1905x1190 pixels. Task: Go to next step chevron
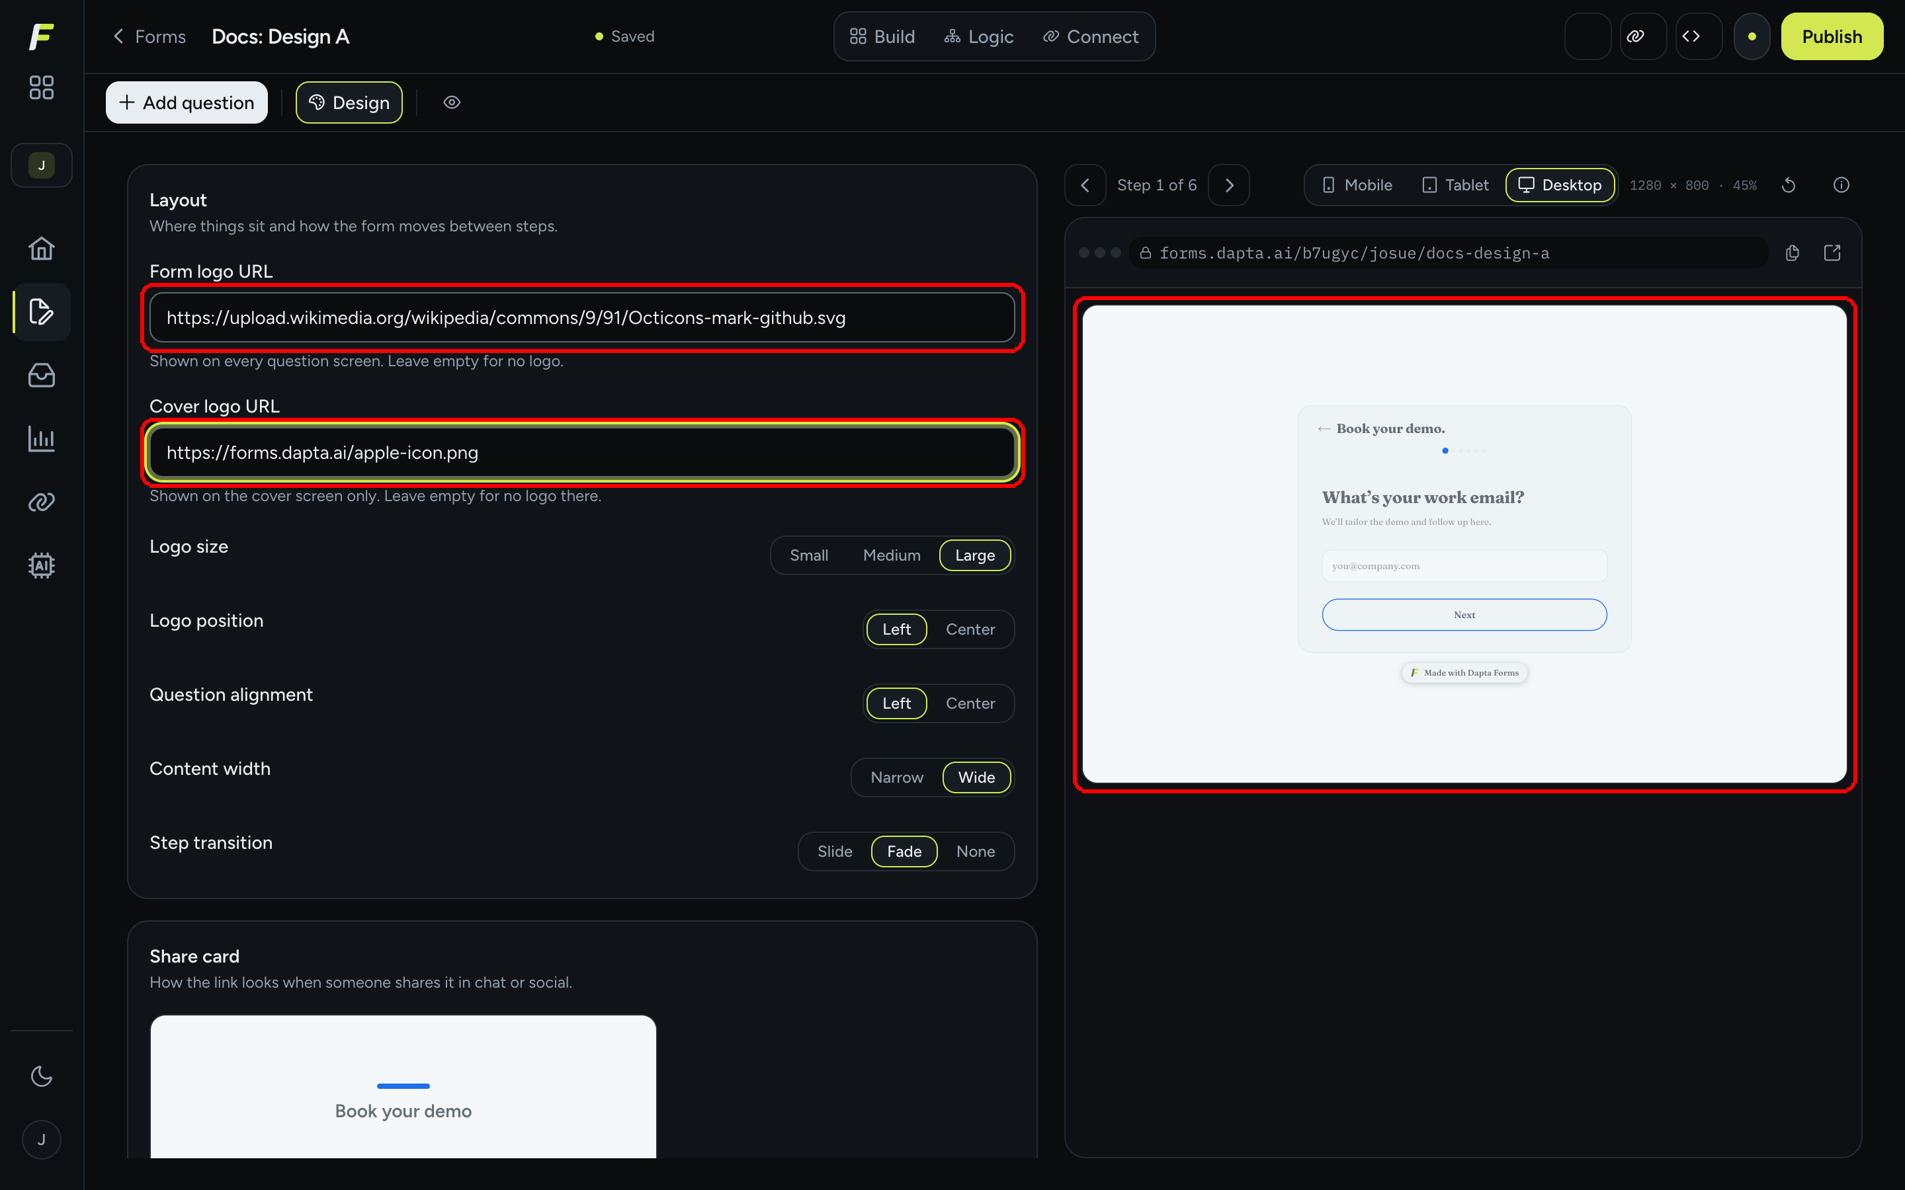(x=1229, y=185)
